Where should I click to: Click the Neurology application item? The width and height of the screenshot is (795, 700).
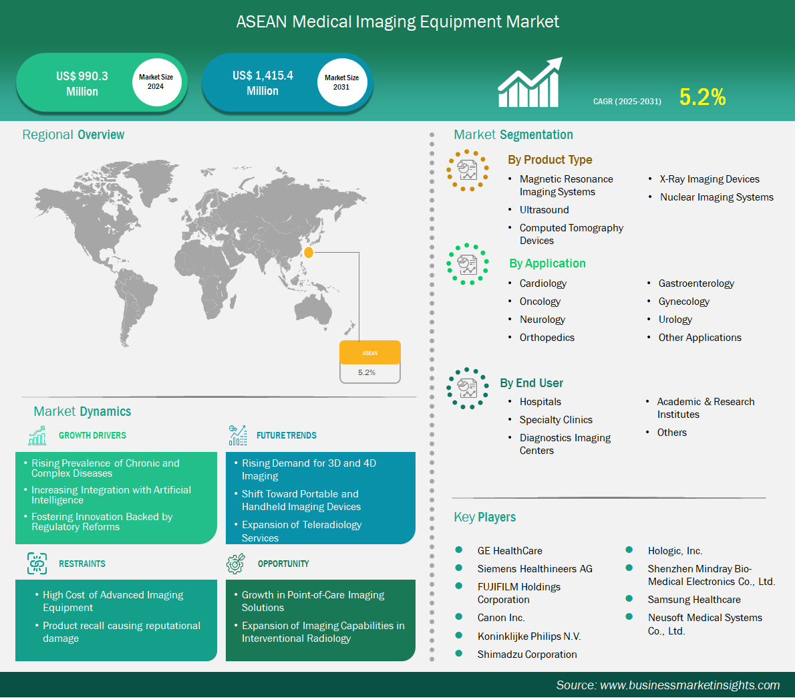click(542, 320)
